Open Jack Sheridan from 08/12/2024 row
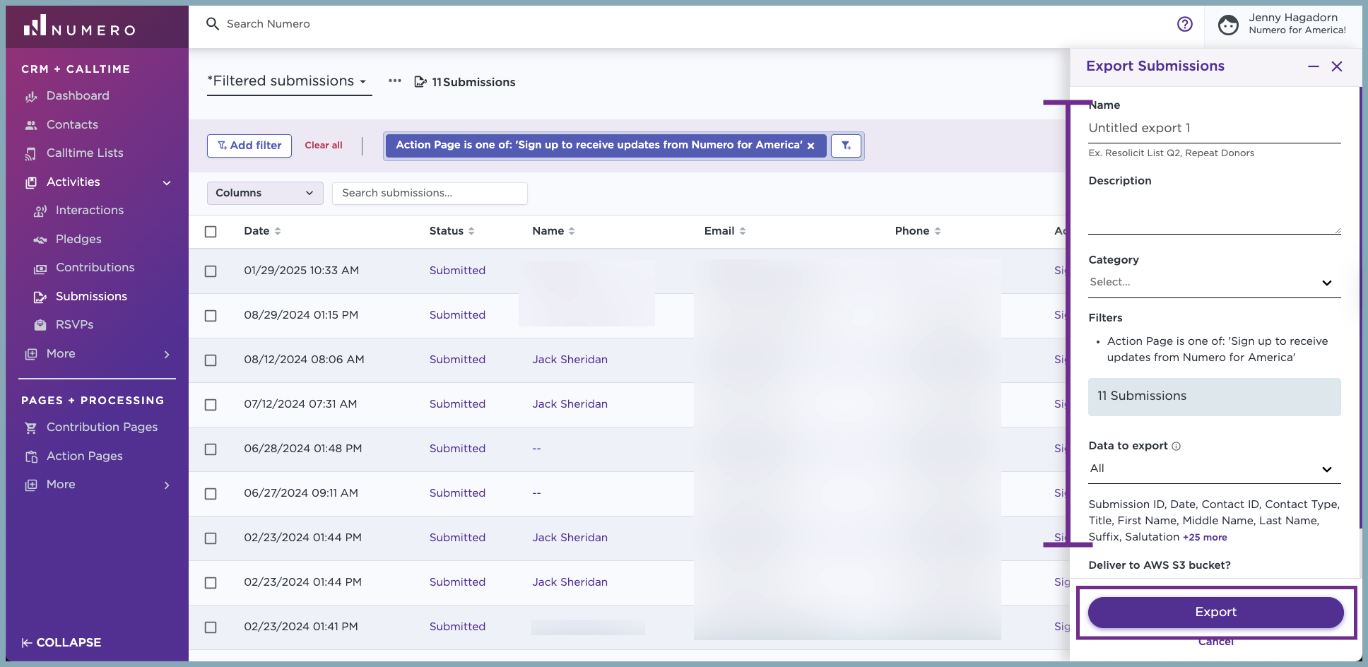This screenshot has height=667, width=1368. pyautogui.click(x=570, y=360)
